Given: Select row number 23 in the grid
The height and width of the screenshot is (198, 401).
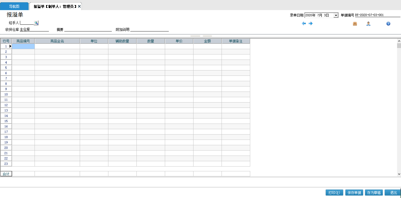Looking at the screenshot, I should click(x=6, y=164).
